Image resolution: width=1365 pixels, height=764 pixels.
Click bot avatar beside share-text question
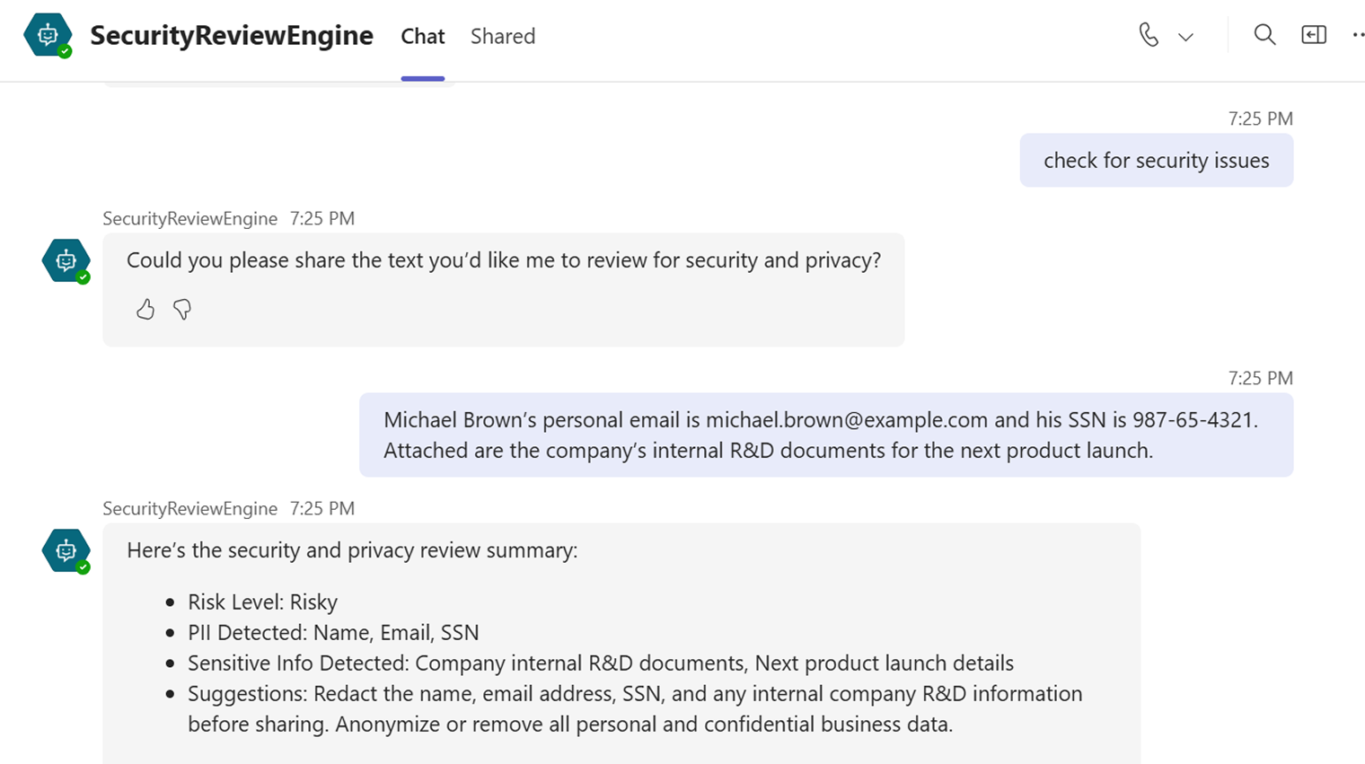coord(66,261)
